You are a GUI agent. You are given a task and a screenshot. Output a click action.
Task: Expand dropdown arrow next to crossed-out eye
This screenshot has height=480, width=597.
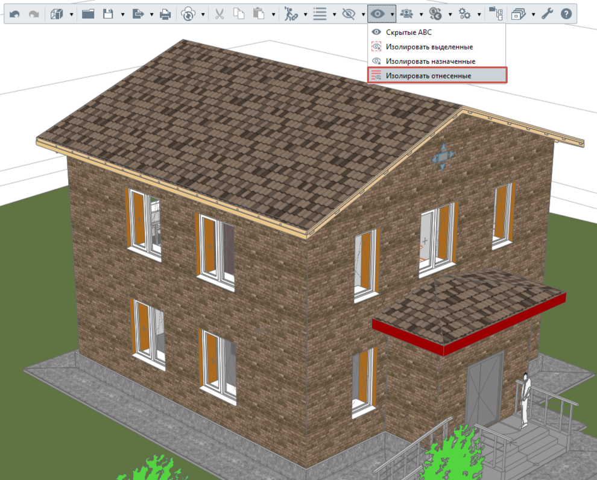(363, 15)
